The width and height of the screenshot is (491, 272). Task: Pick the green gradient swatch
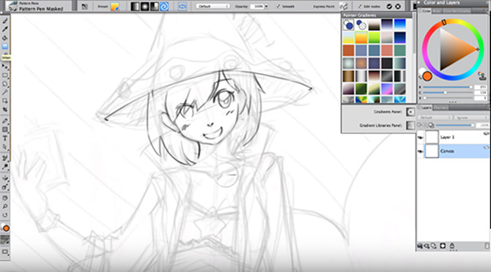(374, 37)
